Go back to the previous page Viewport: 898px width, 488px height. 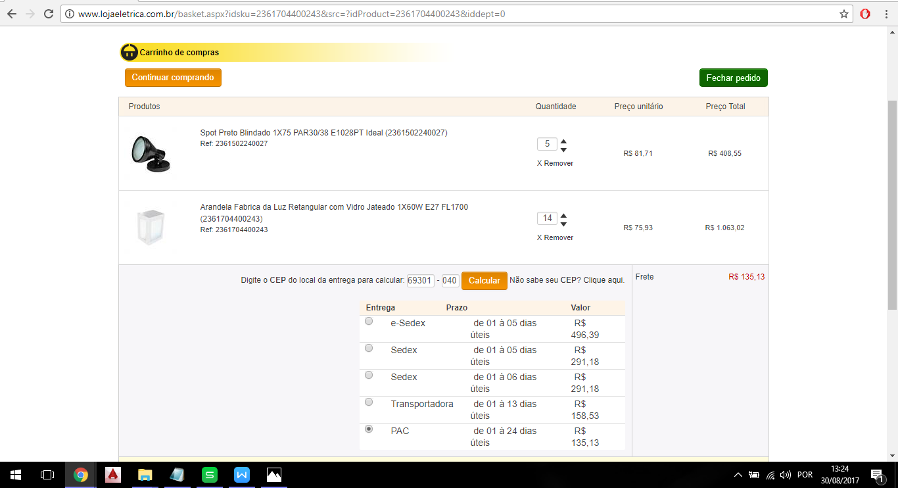[12, 14]
